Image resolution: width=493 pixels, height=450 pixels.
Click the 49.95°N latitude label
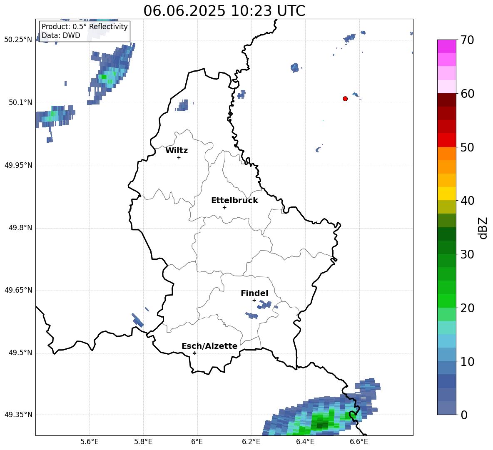18,165
